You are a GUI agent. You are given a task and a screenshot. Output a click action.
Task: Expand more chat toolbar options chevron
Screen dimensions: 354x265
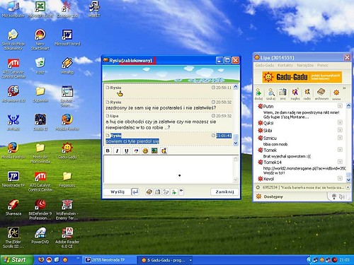click(x=181, y=191)
